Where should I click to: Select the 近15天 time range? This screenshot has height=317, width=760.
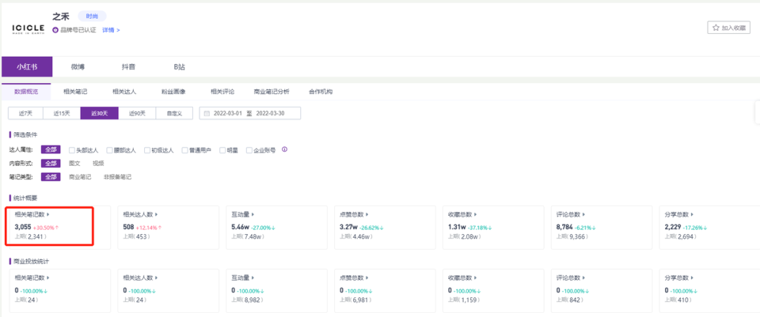[61, 113]
